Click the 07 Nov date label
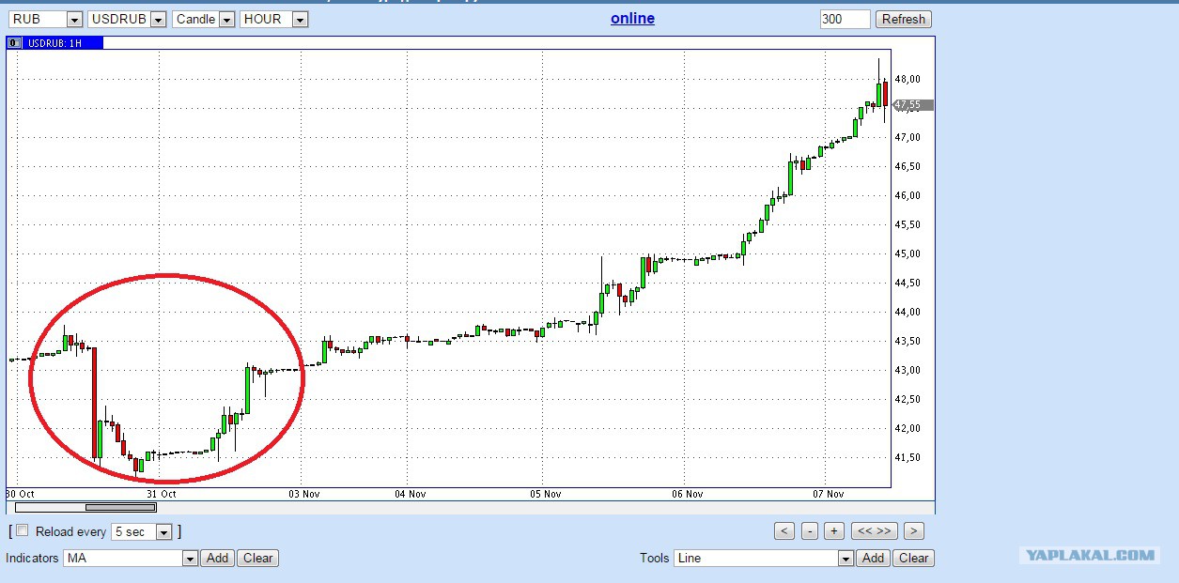The image size is (1179, 583). [829, 494]
